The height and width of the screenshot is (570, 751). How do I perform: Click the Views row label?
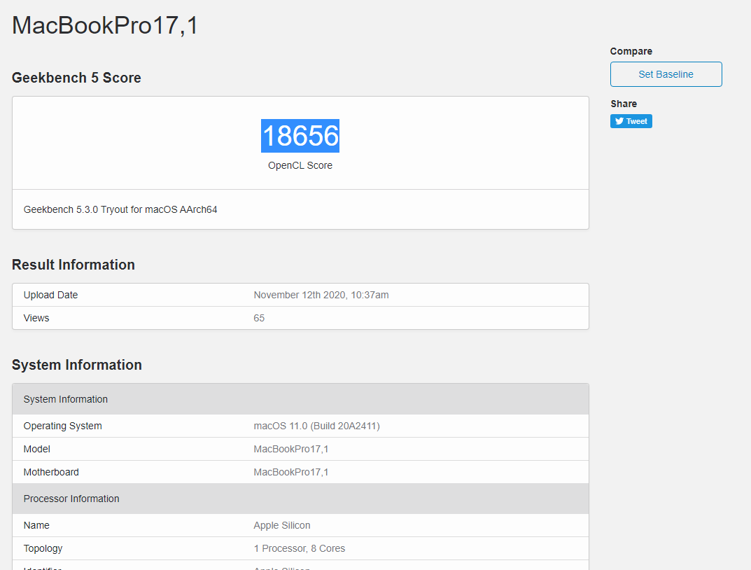tap(36, 318)
